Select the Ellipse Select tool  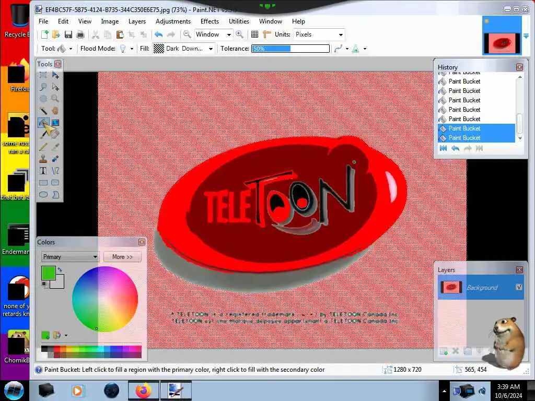pos(43,99)
